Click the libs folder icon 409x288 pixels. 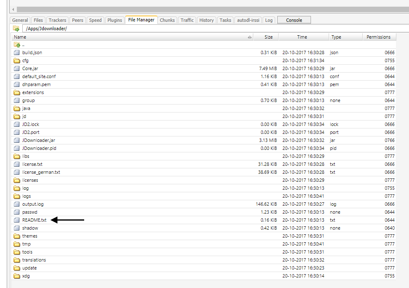(x=17, y=156)
